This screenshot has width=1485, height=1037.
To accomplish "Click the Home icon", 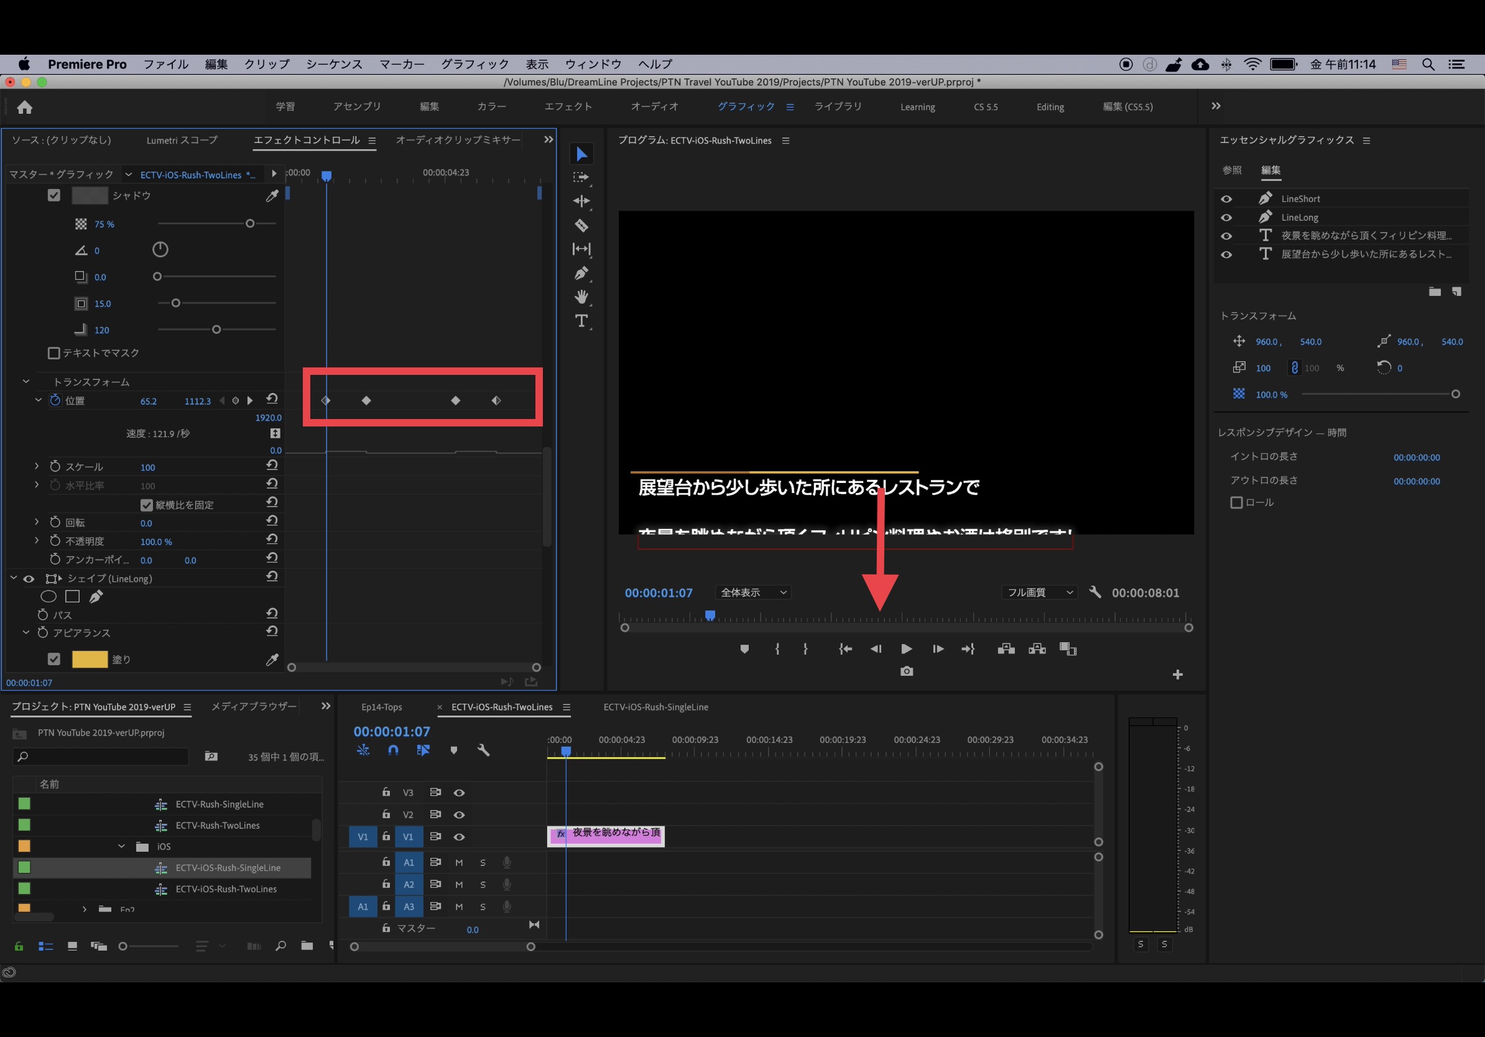I will click(25, 108).
